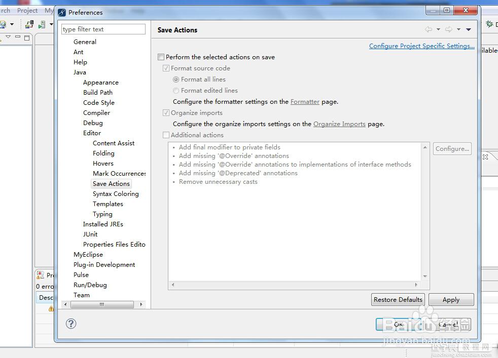
Task: Open the back history dropdown arrow
Action: click(438, 29)
